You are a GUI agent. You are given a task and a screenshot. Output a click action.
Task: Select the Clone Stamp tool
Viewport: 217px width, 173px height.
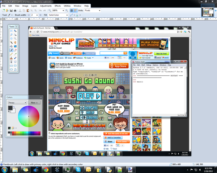[x=11, y=58]
